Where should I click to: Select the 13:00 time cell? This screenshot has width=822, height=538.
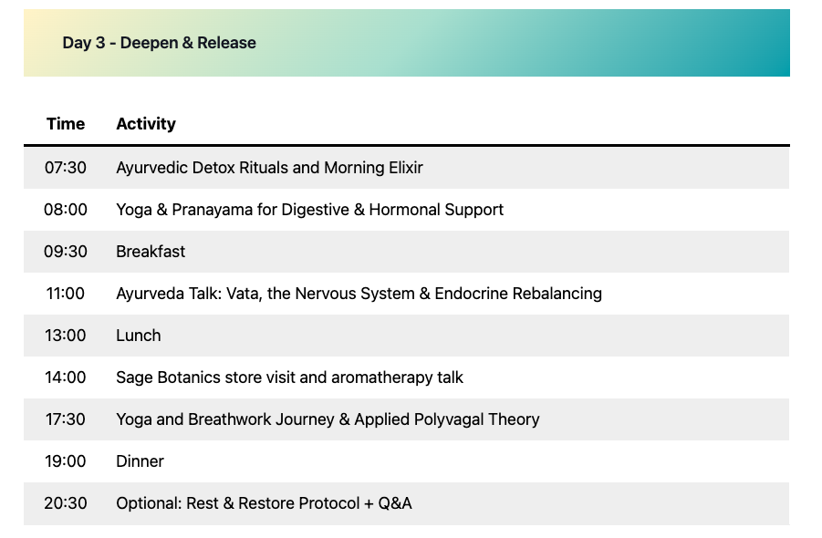tap(66, 336)
